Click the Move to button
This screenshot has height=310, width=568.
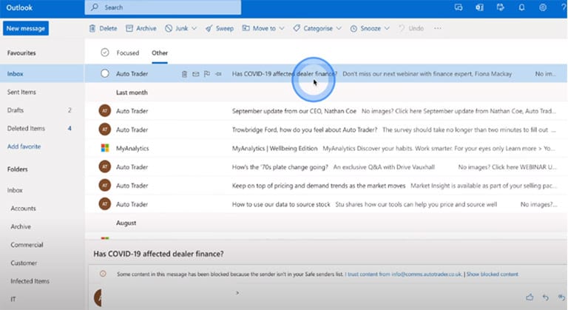(259, 28)
